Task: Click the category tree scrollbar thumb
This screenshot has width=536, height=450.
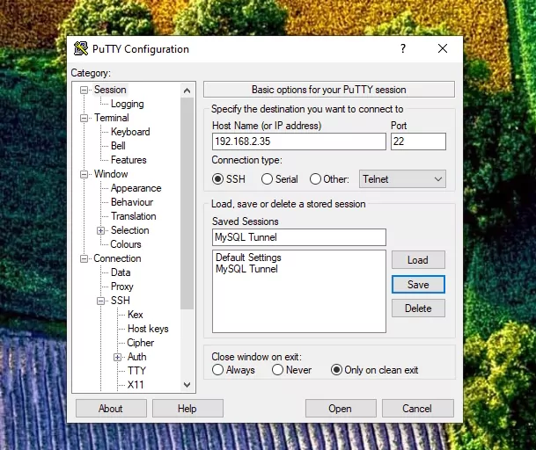Action: click(187, 204)
